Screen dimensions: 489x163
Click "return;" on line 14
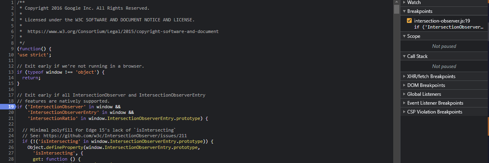coord(31,78)
